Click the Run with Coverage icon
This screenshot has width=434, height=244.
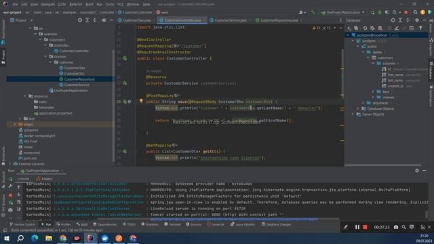point(387,12)
